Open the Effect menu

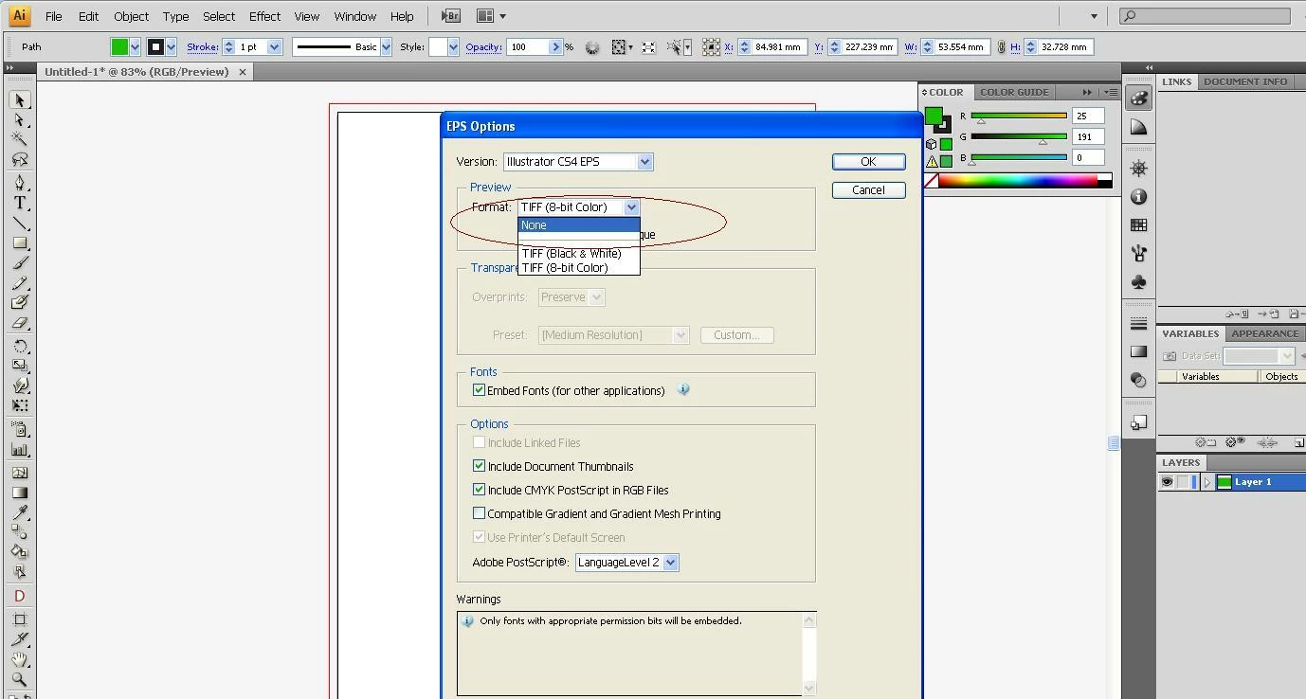(264, 16)
